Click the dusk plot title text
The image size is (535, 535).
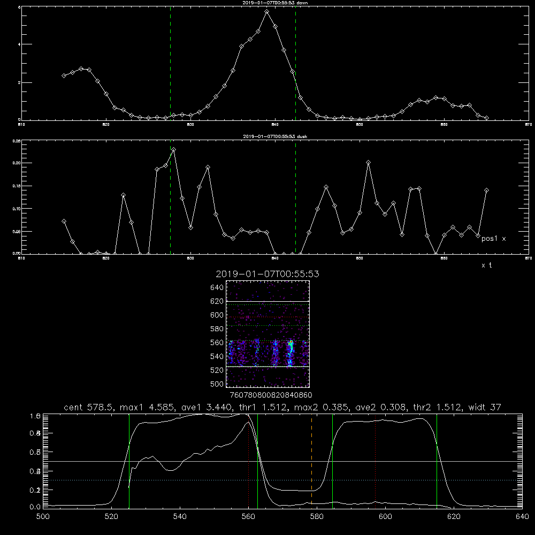[275, 136]
